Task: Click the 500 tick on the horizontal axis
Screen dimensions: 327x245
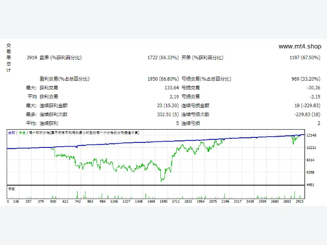Action: point(53,201)
